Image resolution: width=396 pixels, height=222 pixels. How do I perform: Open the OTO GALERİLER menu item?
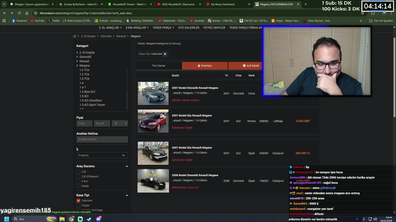pyautogui.click(x=189, y=27)
